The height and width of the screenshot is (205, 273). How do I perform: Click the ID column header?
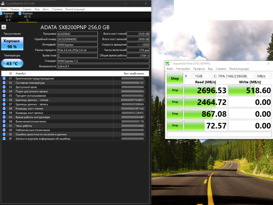pyautogui.click(x=11, y=73)
